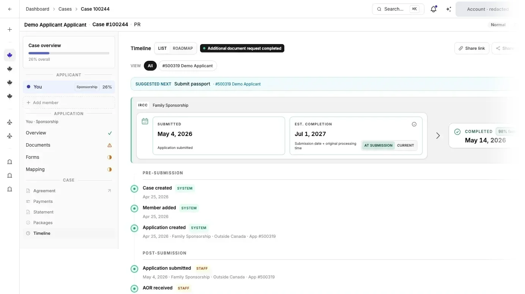
Task: Click the back arrow beside the breadcrumb
Action: [10, 9]
